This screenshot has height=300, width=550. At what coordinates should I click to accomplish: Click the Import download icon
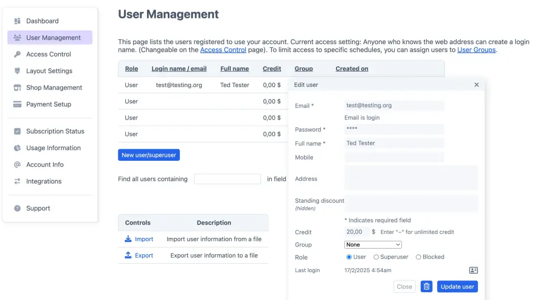(x=128, y=239)
